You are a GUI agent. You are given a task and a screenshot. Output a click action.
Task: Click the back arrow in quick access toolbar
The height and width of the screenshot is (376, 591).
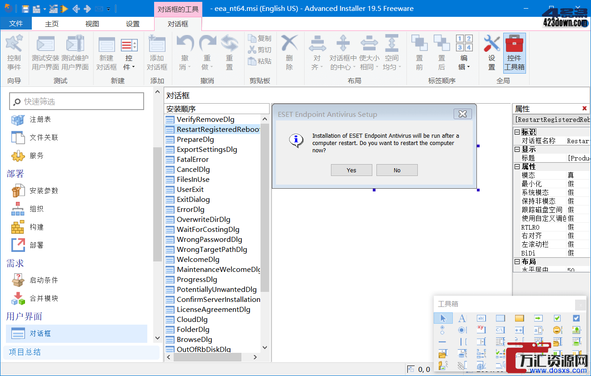(76, 9)
